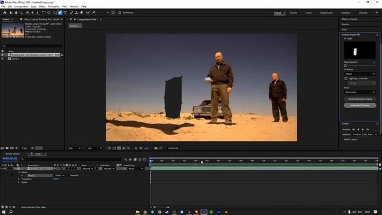Toggle video layer eye visibility in timeline
Screen dimensions: 382x215
tap(2, 168)
